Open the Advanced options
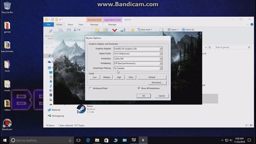256x144 pixels. click(157, 82)
